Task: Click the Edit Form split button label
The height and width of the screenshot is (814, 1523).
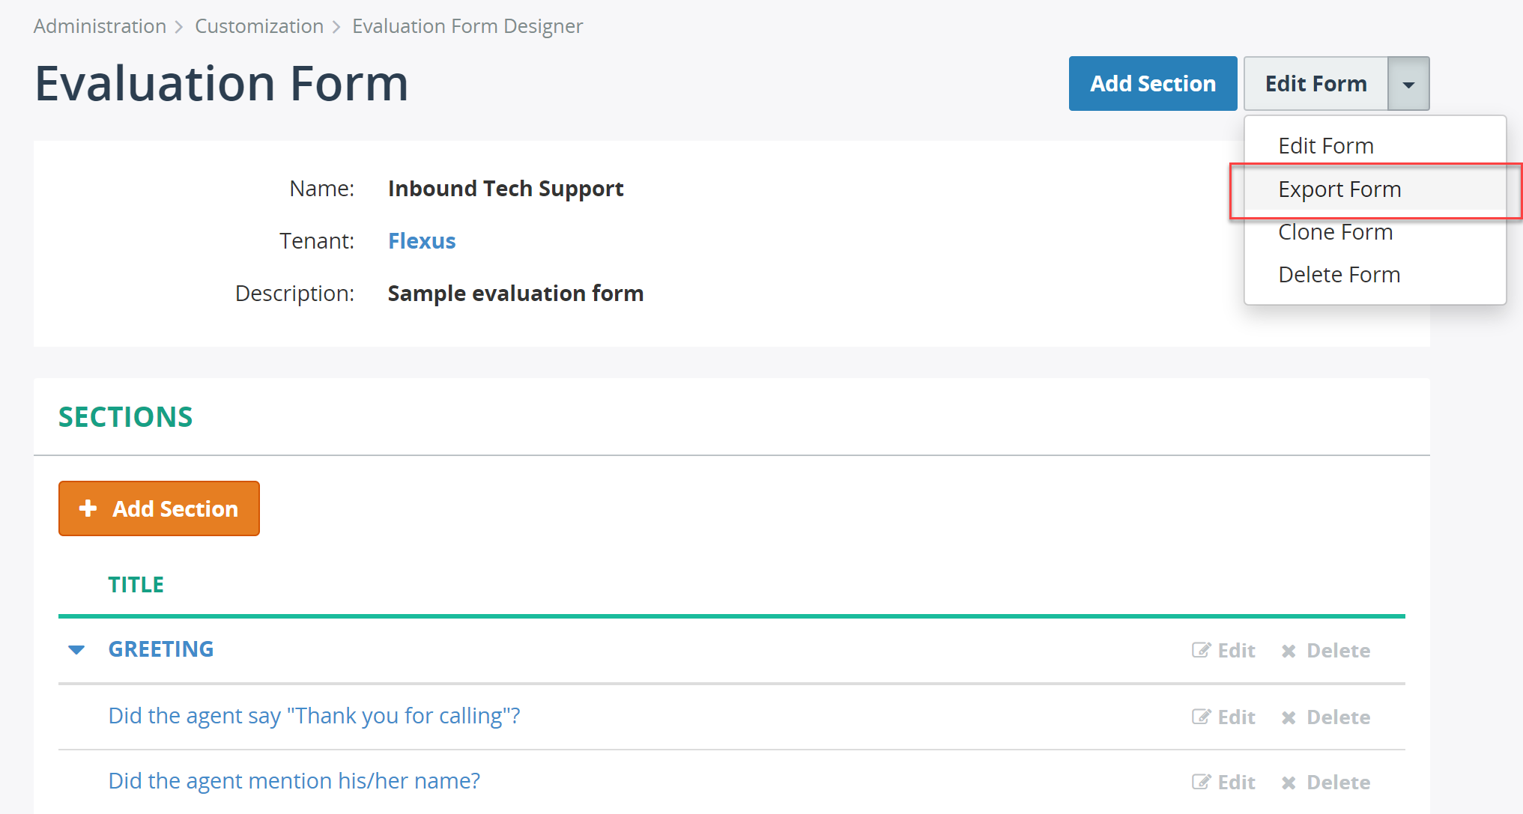Action: pyautogui.click(x=1316, y=84)
